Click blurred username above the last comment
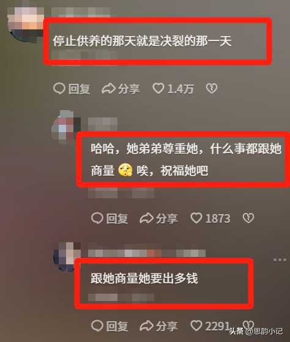The image size is (290, 342). point(147,253)
